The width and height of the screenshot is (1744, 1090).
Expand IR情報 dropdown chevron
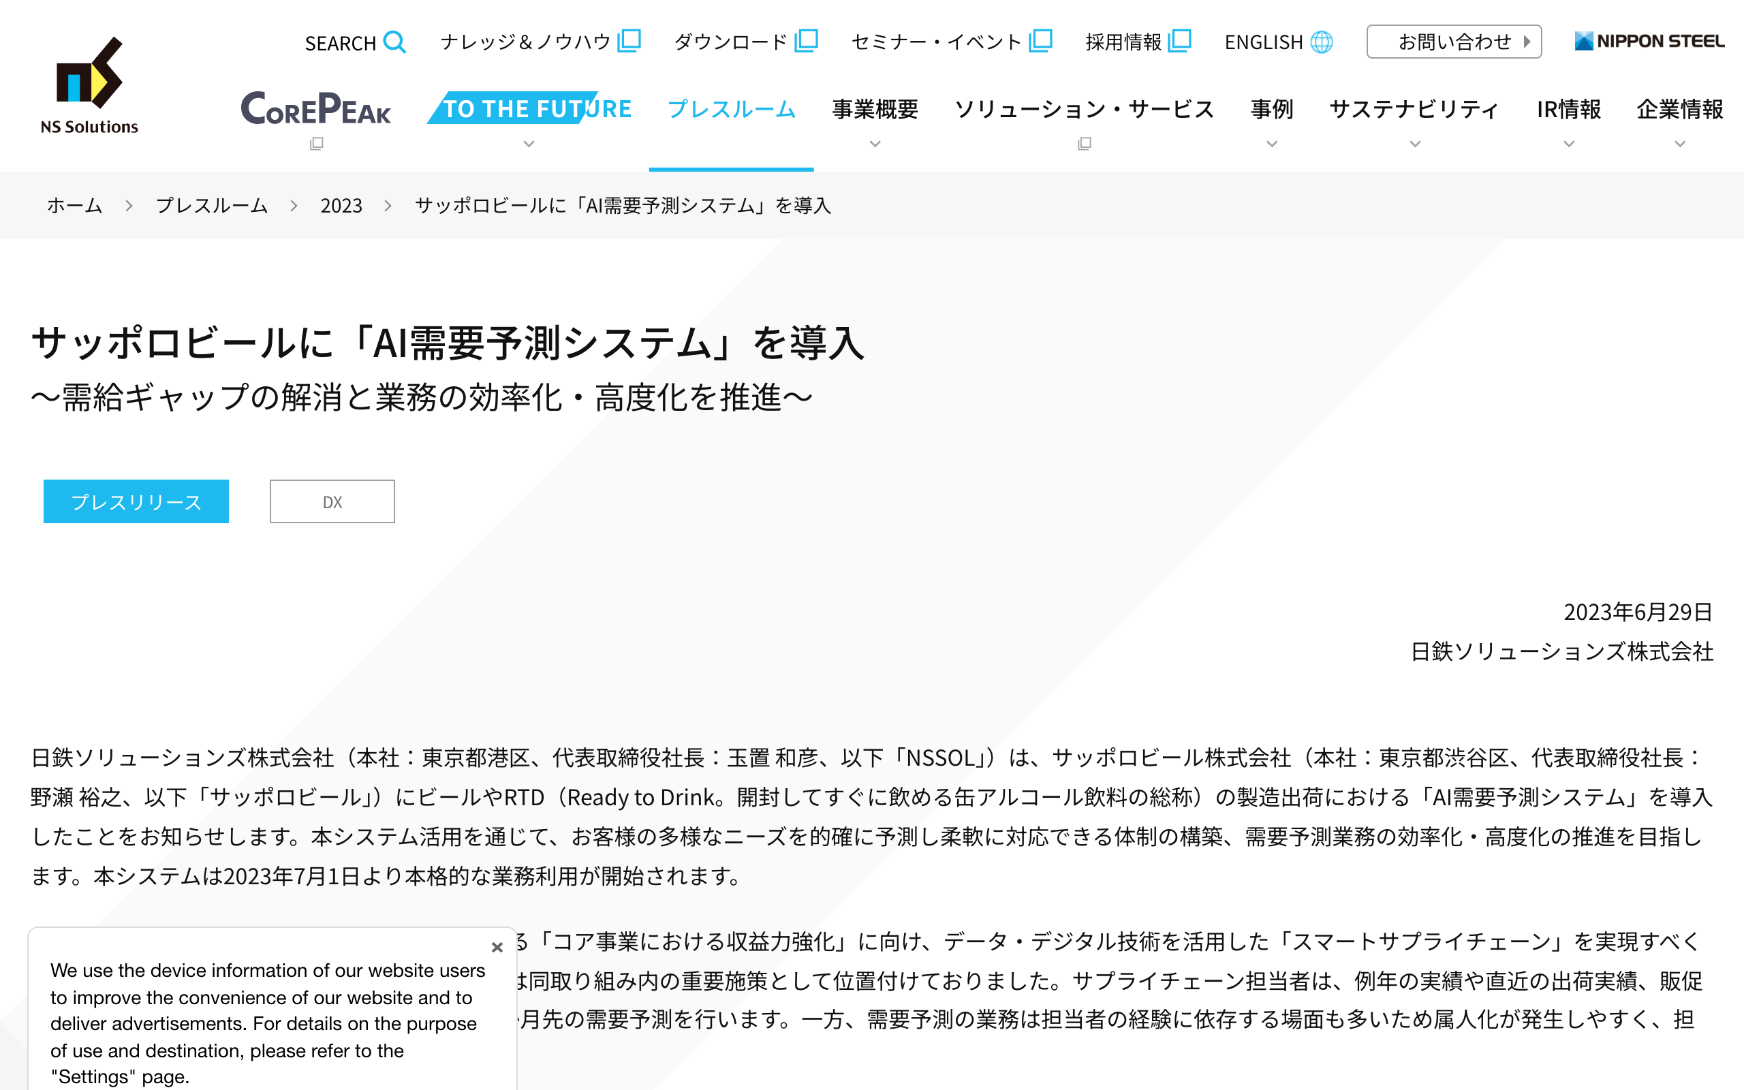(1569, 144)
